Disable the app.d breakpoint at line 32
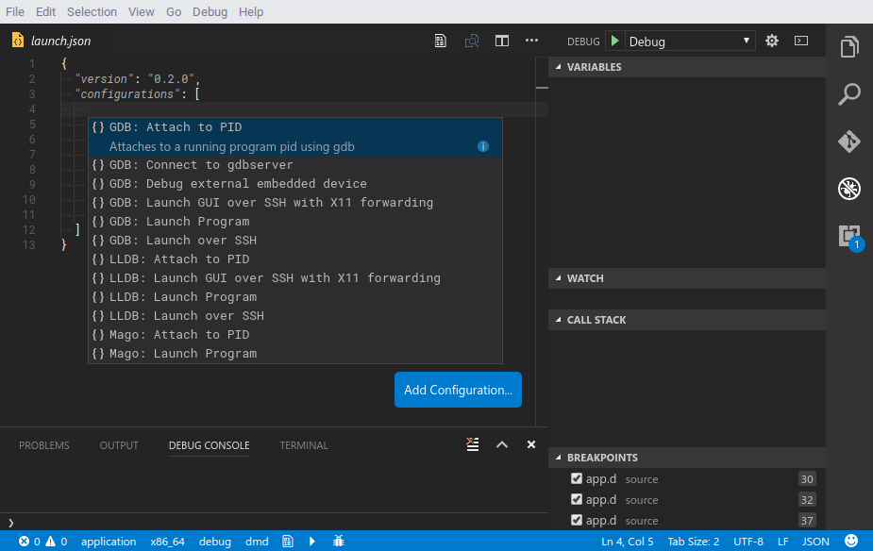This screenshot has height=551, width=873. pos(576,499)
